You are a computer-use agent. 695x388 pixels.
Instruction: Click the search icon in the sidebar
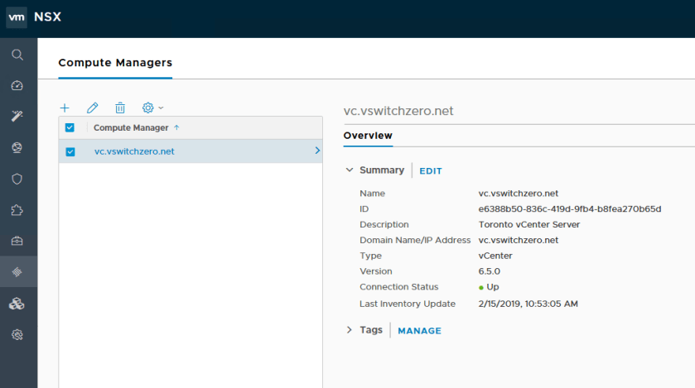17,55
